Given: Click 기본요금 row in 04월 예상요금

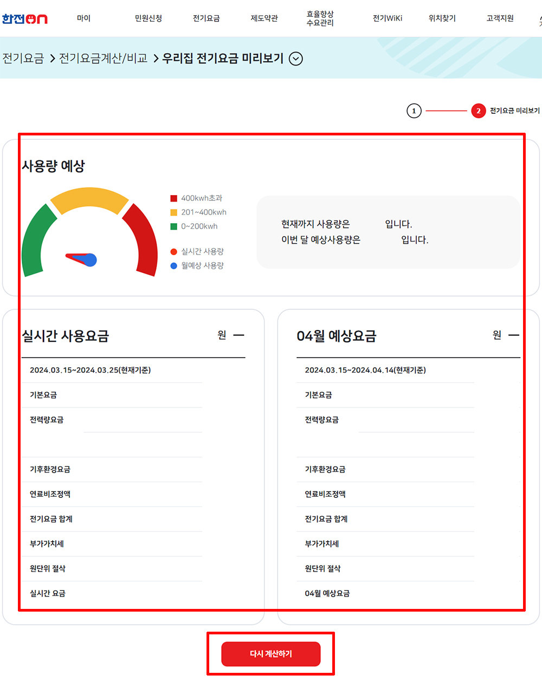Looking at the screenshot, I should point(385,395).
